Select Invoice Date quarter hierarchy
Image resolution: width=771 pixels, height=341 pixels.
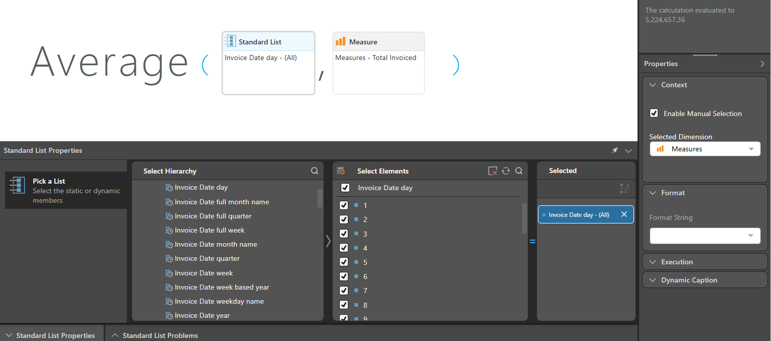[x=207, y=258]
